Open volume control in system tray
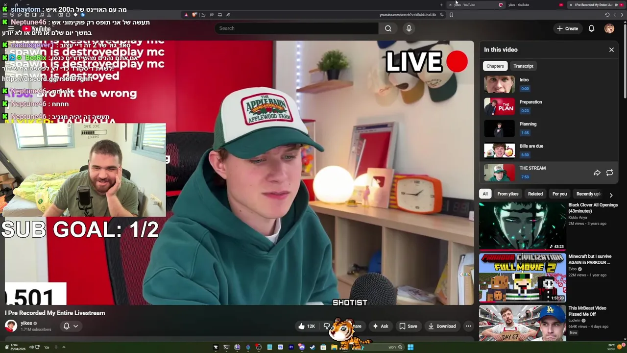This screenshot has height=353, width=627. point(31,347)
